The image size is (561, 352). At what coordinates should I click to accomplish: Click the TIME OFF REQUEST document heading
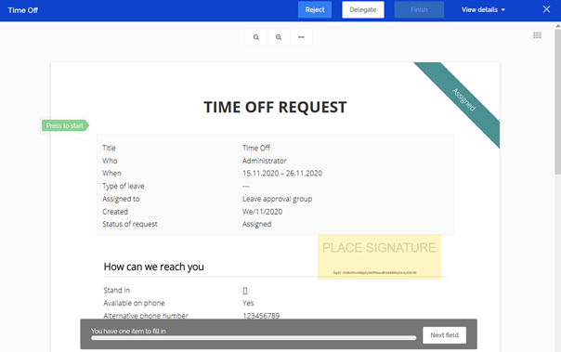275,107
